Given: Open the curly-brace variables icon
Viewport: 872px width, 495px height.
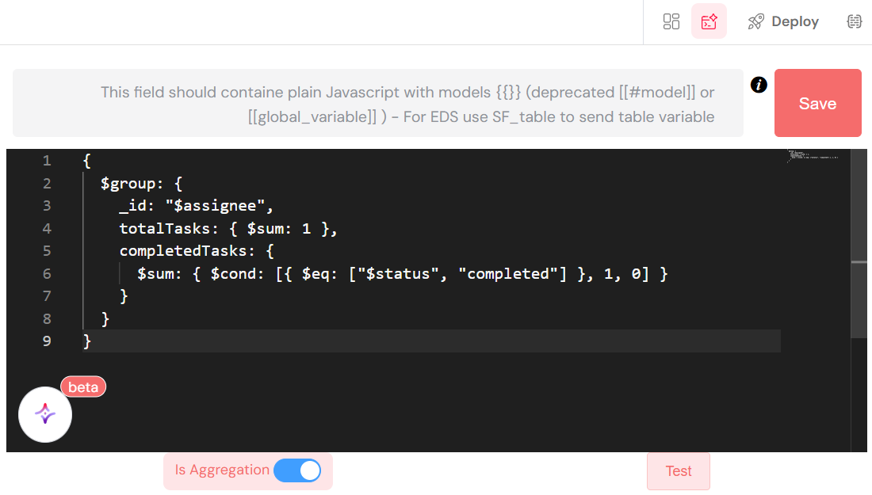Looking at the screenshot, I should pos(855,21).
